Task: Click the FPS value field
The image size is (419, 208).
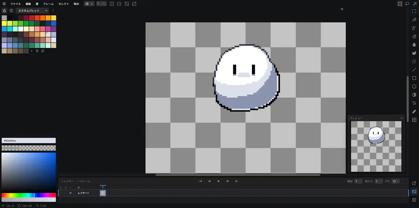Action: point(396,181)
